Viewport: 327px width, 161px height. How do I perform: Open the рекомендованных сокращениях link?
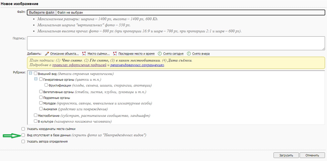coord(137,65)
